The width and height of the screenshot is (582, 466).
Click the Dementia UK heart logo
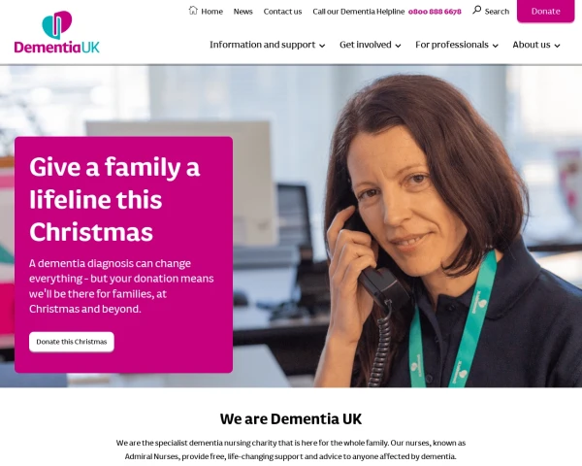57,24
